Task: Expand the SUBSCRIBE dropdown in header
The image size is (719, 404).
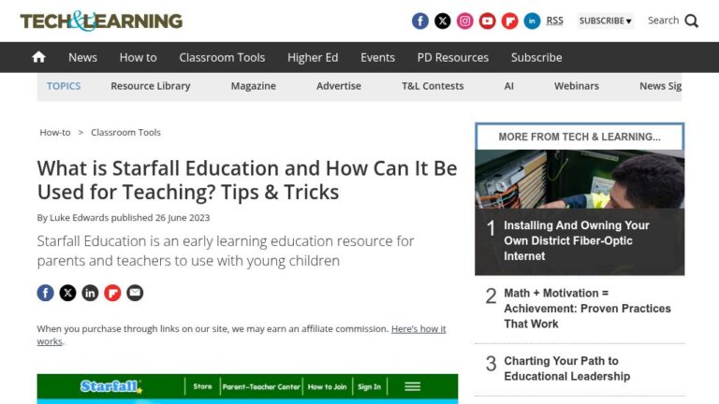Action: [606, 22]
